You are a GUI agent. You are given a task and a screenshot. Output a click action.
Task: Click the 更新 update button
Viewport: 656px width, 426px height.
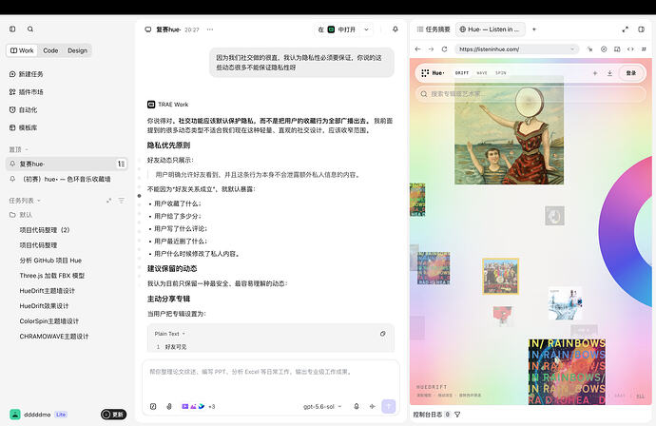pyautogui.click(x=113, y=415)
